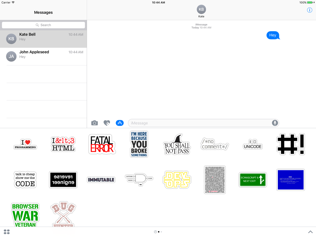Screen dimensions: 316x237
Task: Select You Shall Not Pass sticker
Action: (177, 144)
